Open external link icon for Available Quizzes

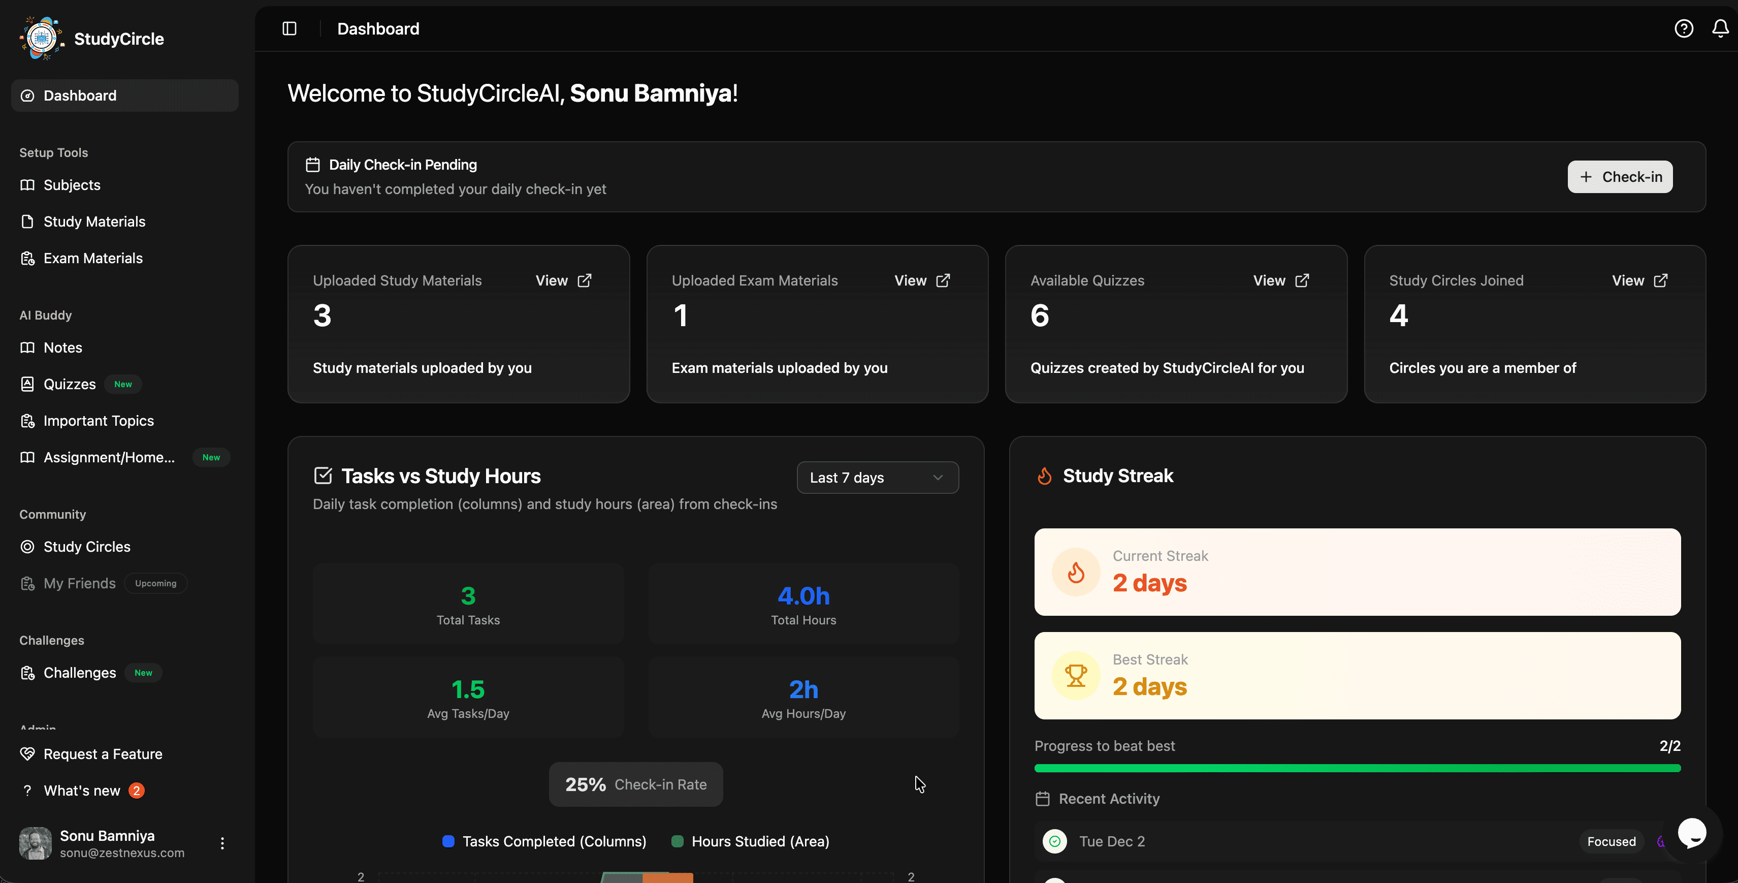coord(1302,280)
